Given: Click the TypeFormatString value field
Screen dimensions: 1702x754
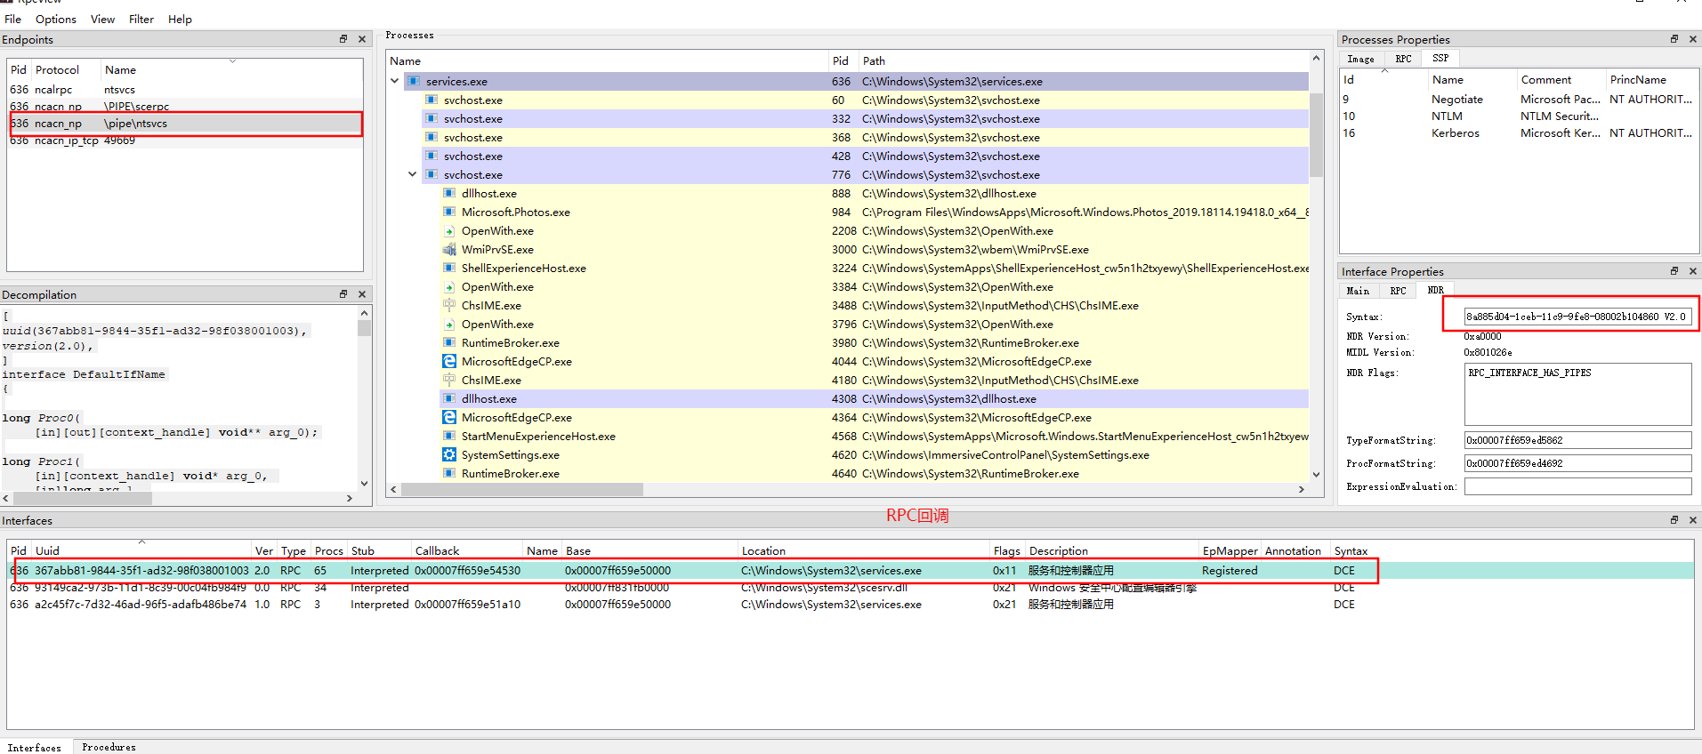Looking at the screenshot, I should click(x=1577, y=440).
